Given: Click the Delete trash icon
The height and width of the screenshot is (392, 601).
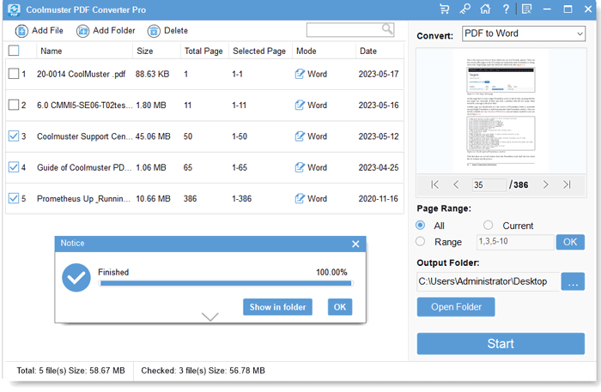Looking at the screenshot, I should pos(154,31).
